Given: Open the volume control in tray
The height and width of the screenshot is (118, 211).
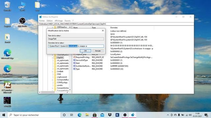Looking at the screenshot, I should pyautogui.click(x=190, y=115).
